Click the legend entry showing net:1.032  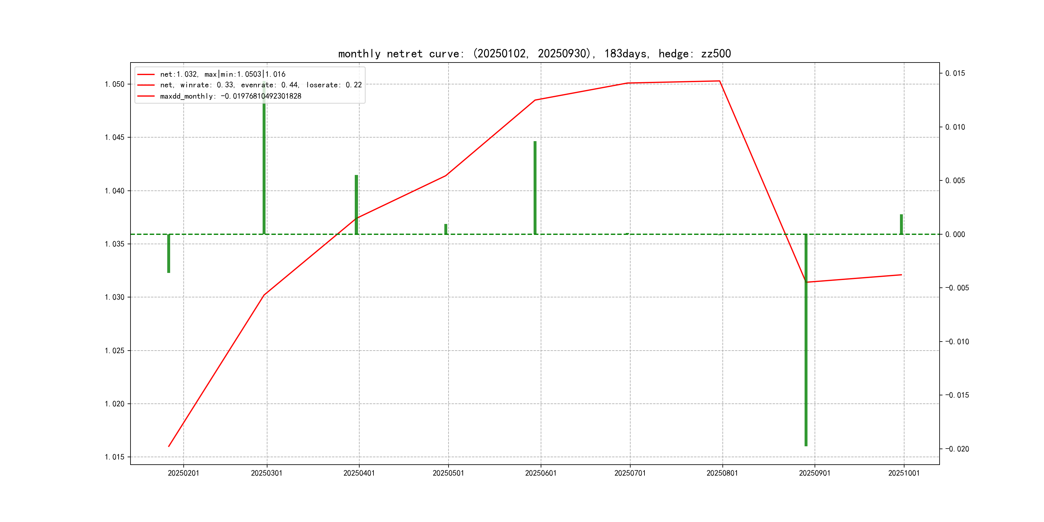pyautogui.click(x=223, y=74)
